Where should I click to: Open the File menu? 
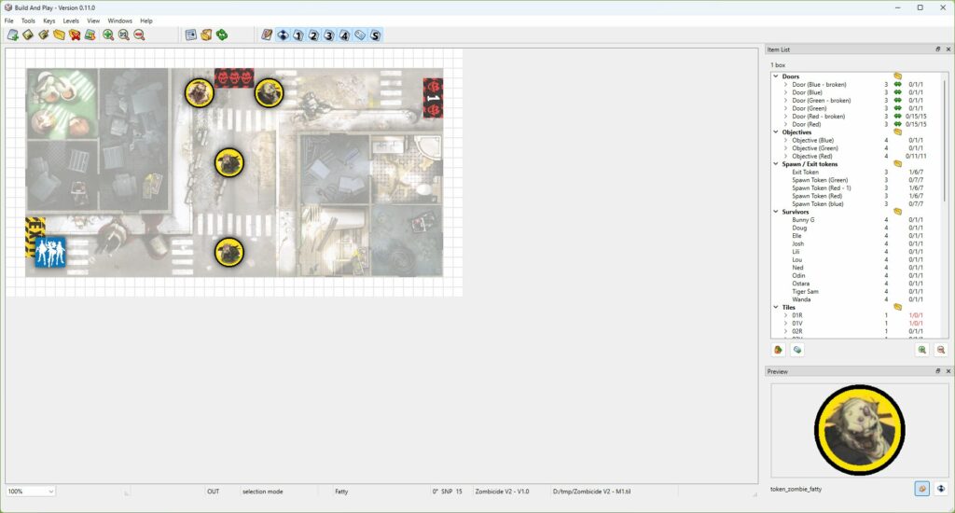pos(9,21)
